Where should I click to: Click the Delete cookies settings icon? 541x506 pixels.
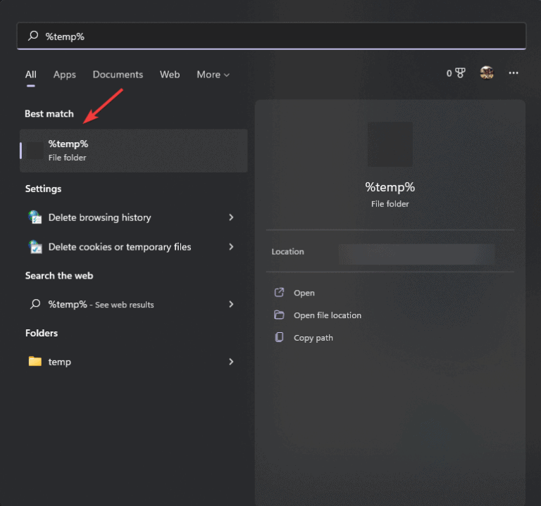[x=35, y=247]
